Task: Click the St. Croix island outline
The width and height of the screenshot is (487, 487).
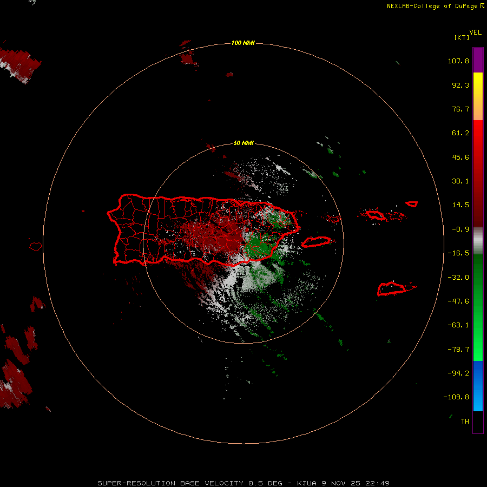Action: tap(393, 288)
